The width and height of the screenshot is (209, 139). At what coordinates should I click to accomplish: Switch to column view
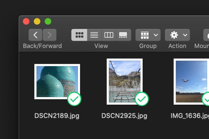click(109, 35)
